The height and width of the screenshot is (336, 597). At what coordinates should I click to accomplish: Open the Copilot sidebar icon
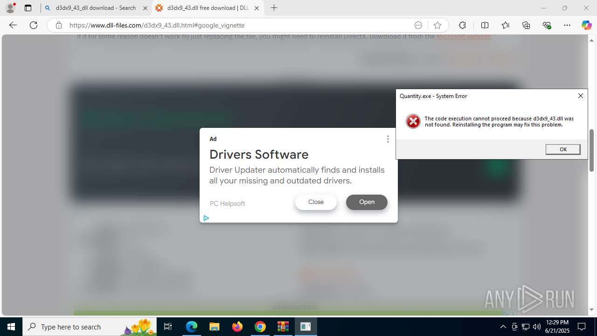pyautogui.click(x=586, y=25)
